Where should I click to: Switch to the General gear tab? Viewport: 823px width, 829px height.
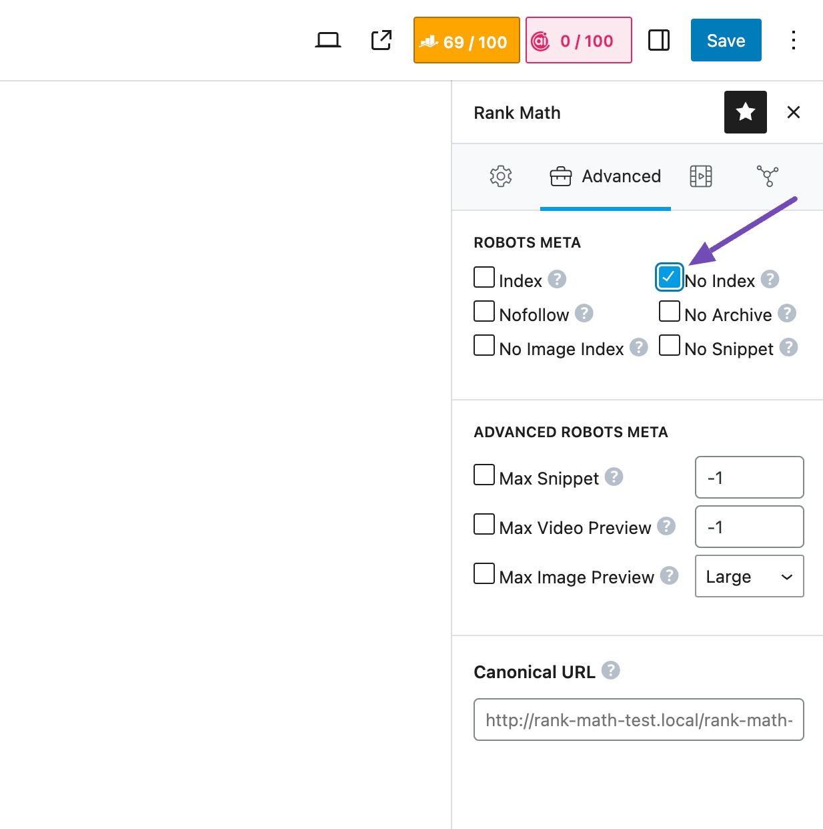click(500, 176)
